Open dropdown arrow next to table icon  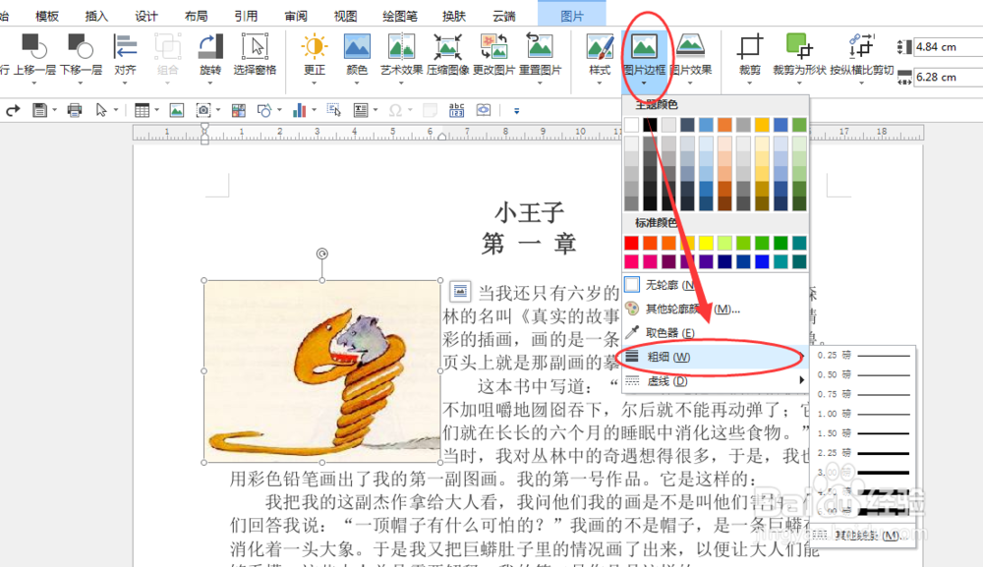[156, 111]
